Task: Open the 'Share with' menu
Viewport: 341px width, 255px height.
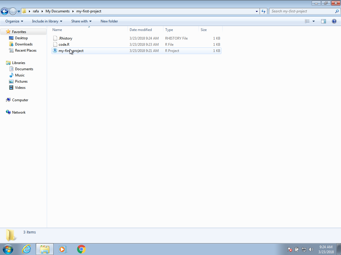Action: 81,21
